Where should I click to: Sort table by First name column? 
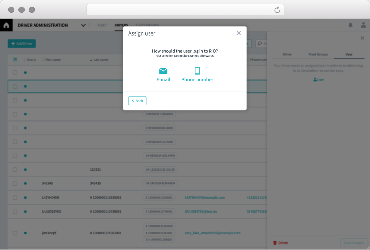[51, 60]
